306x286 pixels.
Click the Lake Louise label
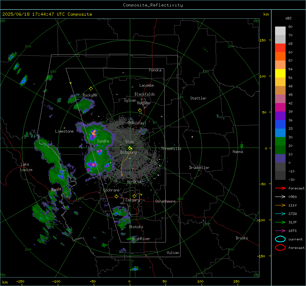(x=27, y=167)
